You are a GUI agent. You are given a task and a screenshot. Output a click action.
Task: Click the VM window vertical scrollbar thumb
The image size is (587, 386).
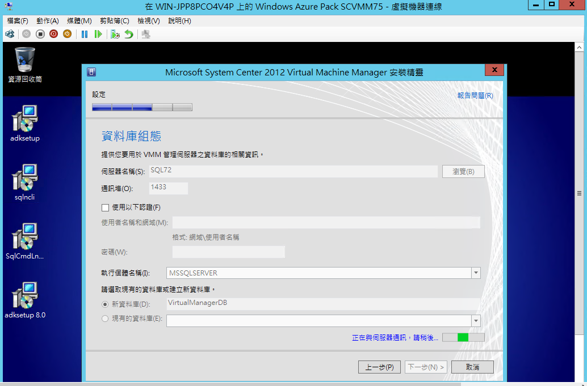tap(580, 193)
